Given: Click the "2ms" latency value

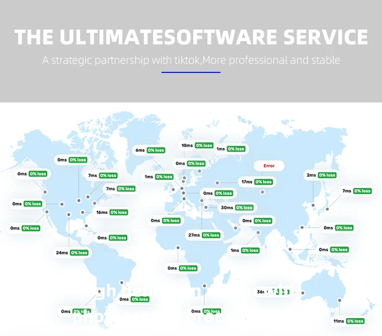Looking at the screenshot, I should click(311, 175).
